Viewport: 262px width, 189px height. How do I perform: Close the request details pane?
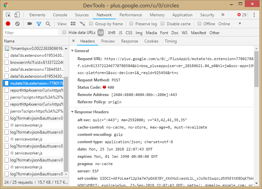click(x=73, y=41)
